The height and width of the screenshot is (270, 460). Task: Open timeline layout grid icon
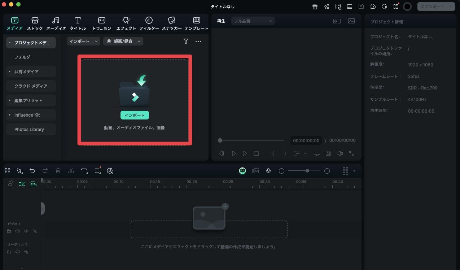pyautogui.click(x=8, y=171)
